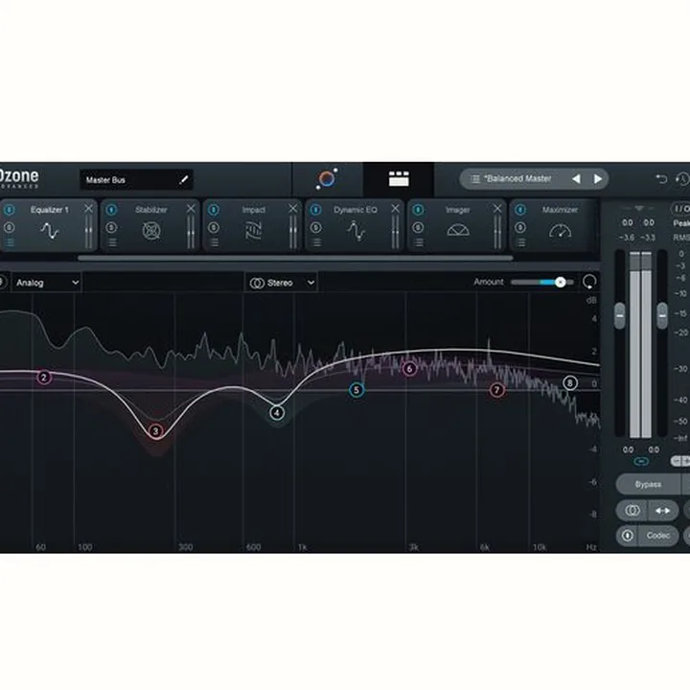Click the overlapping-circles icon beside Bypass area
The height and width of the screenshot is (690, 690).
coord(632,511)
